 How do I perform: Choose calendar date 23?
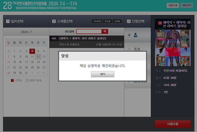(x=20, y=67)
